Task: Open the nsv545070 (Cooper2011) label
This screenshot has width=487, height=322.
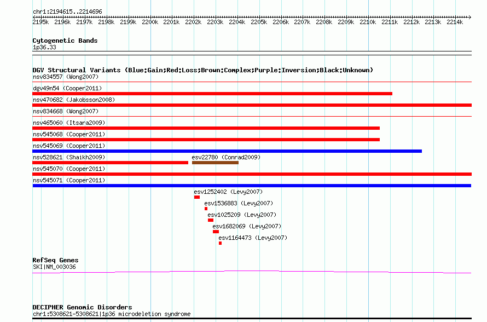Action: coord(69,169)
